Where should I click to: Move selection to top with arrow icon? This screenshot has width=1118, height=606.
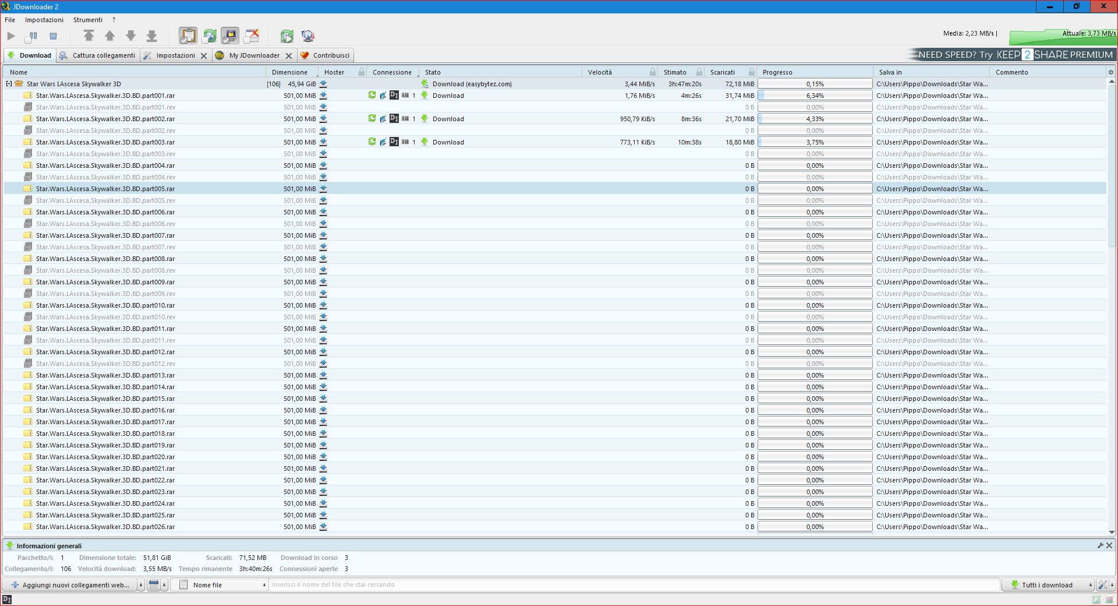pos(89,36)
